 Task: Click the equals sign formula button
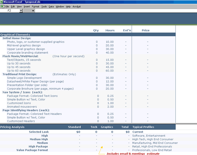33,11
